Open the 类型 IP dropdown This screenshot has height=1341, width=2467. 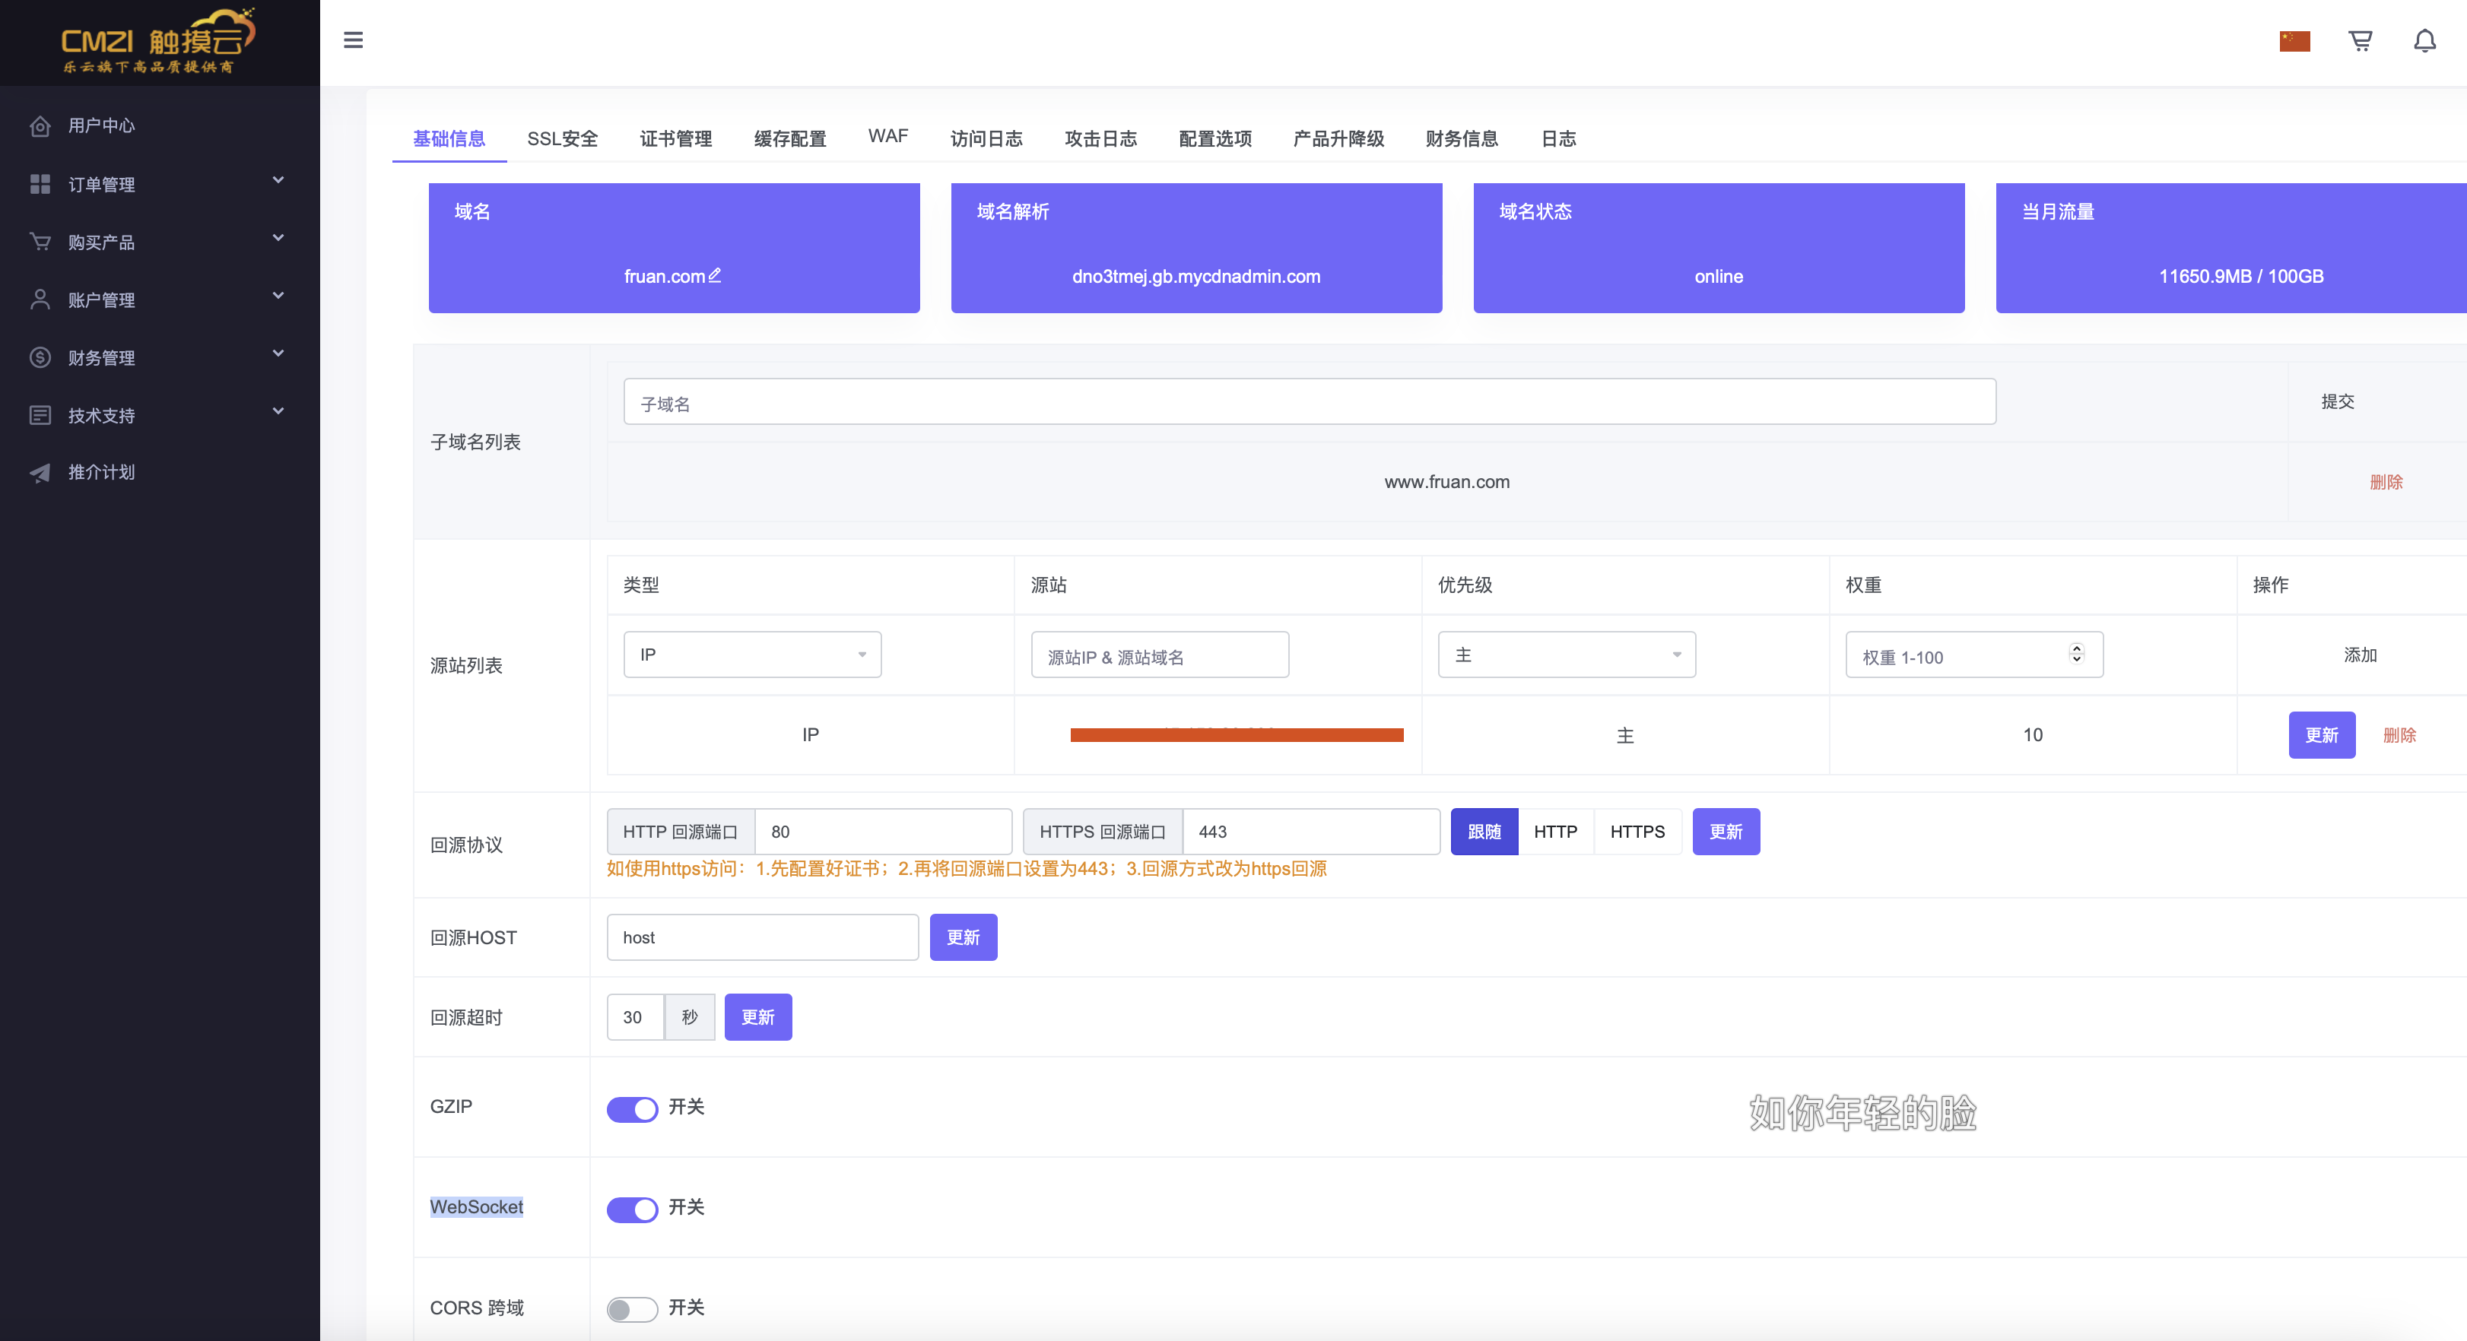(x=753, y=655)
